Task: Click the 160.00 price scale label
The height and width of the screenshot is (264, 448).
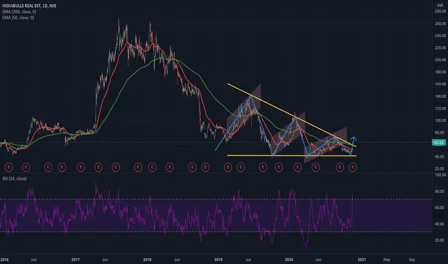Action: pos(440,84)
